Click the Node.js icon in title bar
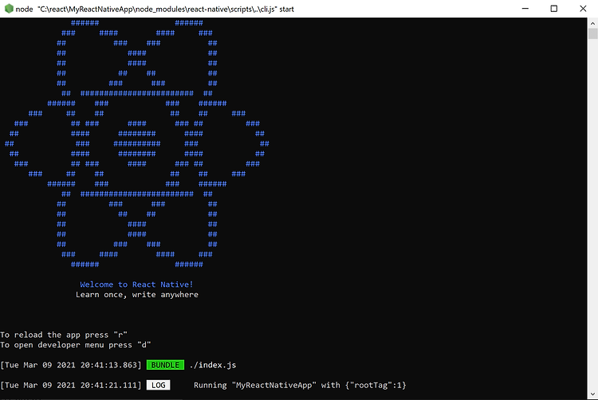 tap(9, 9)
